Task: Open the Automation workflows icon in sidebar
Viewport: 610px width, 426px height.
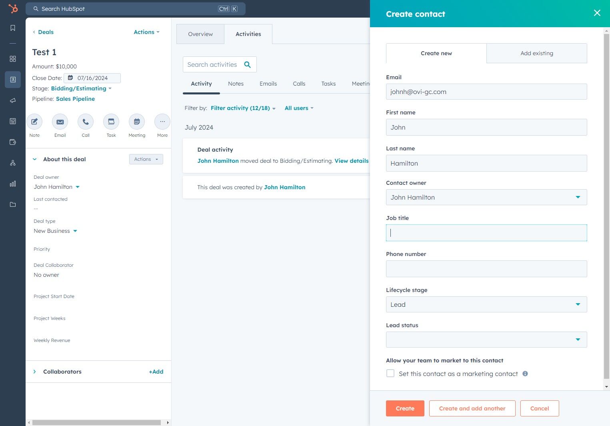Action: 13,163
